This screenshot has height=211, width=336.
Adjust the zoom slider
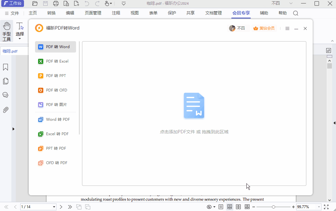pos(274,207)
